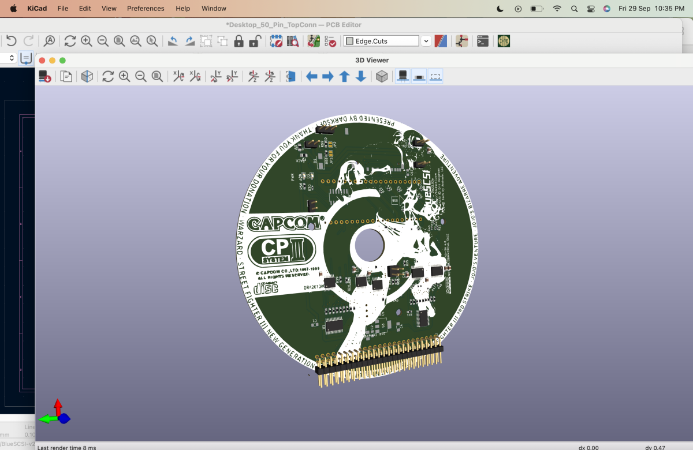Fit board to screen in 3D Viewer

(157, 76)
